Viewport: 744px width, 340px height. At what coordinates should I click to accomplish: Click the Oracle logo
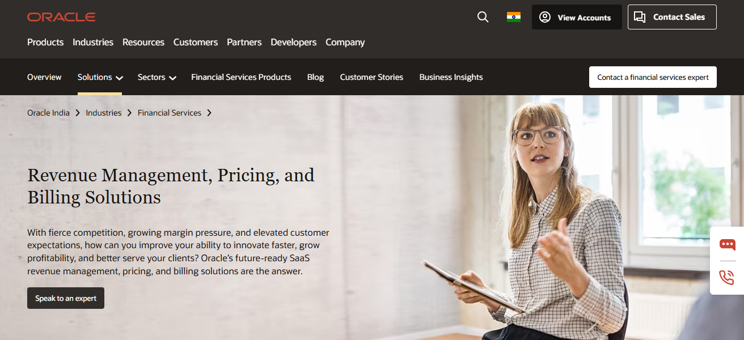point(61,16)
